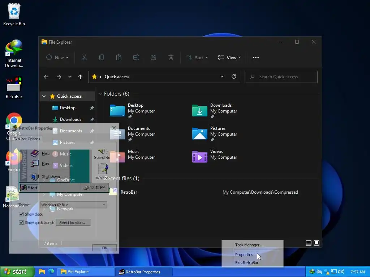Click the Copy icon in File Explorer toolbar
This screenshot has height=277, width=370.
coord(102,57)
